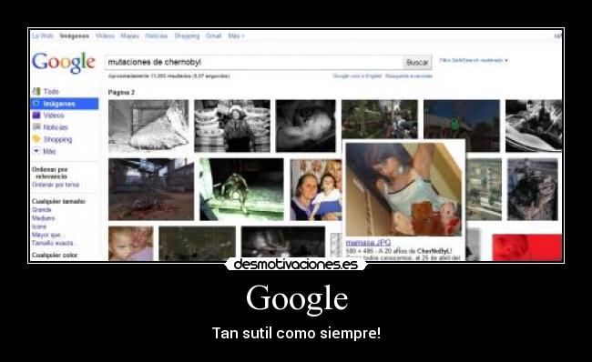The width and height of the screenshot is (592, 362).
Task: Open the dark greenish thumbnail in bottom row
Action: (197, 243)
